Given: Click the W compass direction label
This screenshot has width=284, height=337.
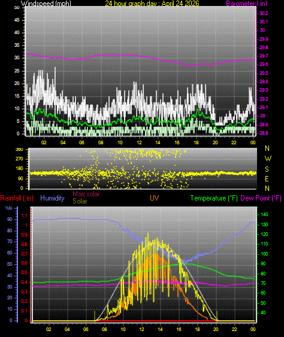Looking at the screenshot, I should [x=268, y=159].
